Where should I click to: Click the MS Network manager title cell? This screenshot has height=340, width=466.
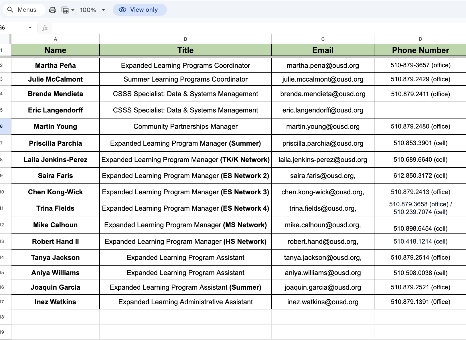(x=185, y=225)
